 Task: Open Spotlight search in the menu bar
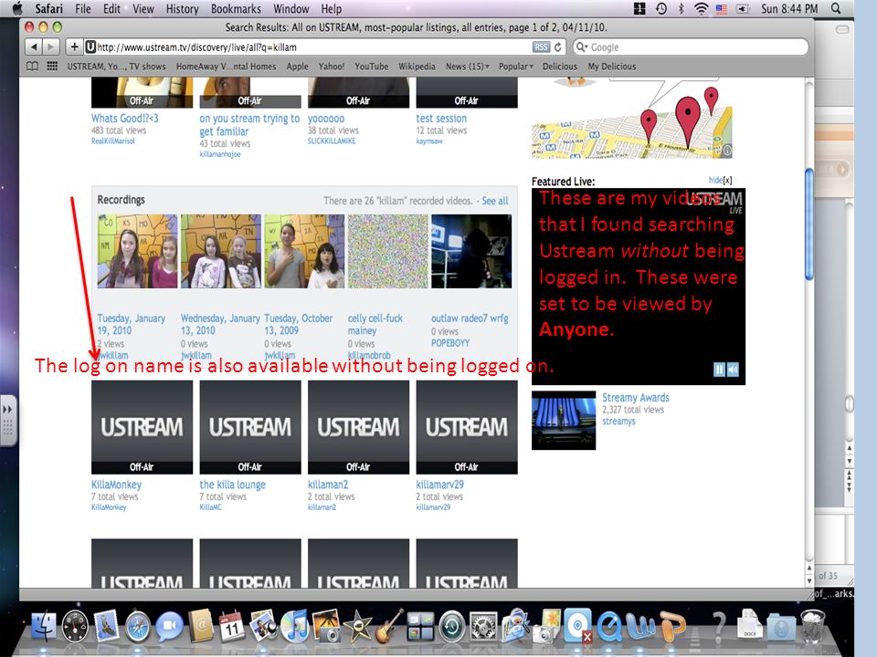coord(836,8)
